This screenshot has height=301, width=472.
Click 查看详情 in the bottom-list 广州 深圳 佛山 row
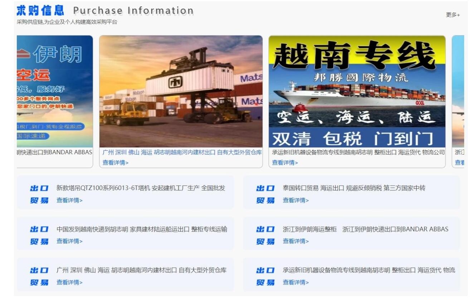69,282
